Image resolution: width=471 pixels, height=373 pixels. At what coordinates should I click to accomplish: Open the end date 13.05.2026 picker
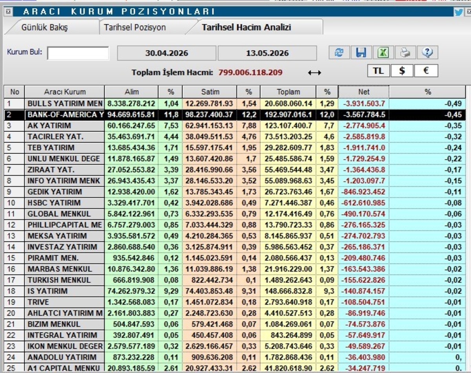[267, 53]
